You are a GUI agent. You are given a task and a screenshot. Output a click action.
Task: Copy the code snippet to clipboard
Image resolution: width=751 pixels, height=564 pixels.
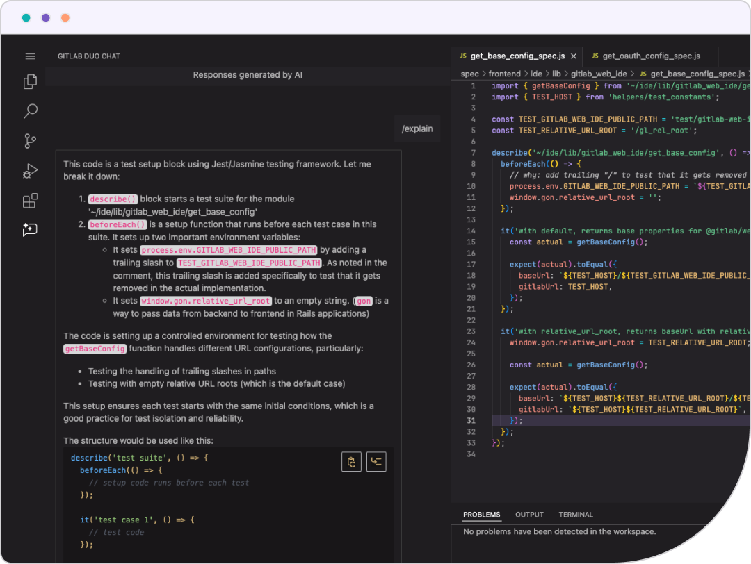click(x=351, y=462)
